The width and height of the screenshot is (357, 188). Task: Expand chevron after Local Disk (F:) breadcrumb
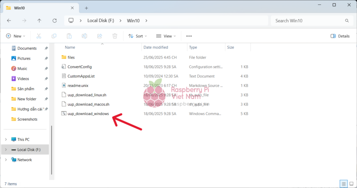(121, 21)
